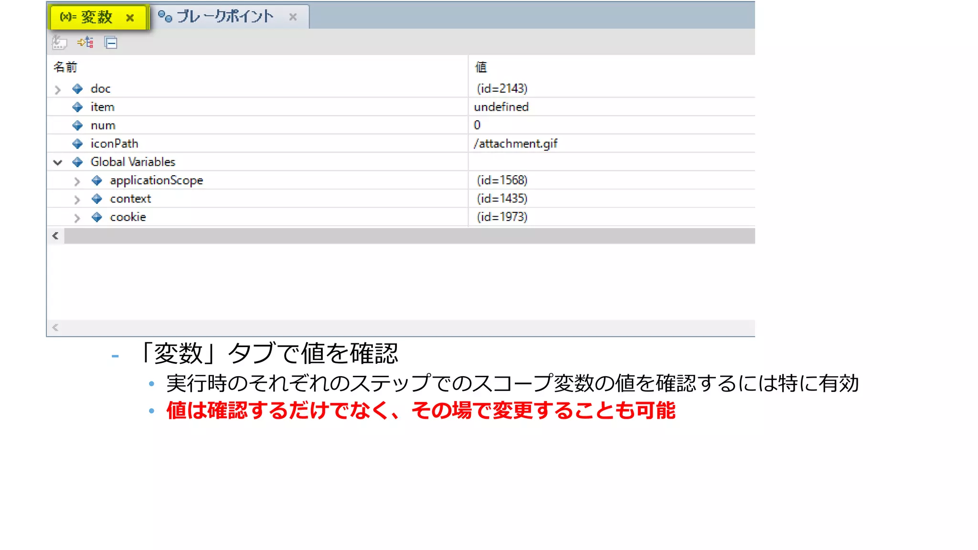The image size is (978, 550).
Task: Expand the context variable node
Action: coord(77,199)
